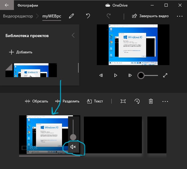Select the myWEBpc project title

click(x=52, y=16)
